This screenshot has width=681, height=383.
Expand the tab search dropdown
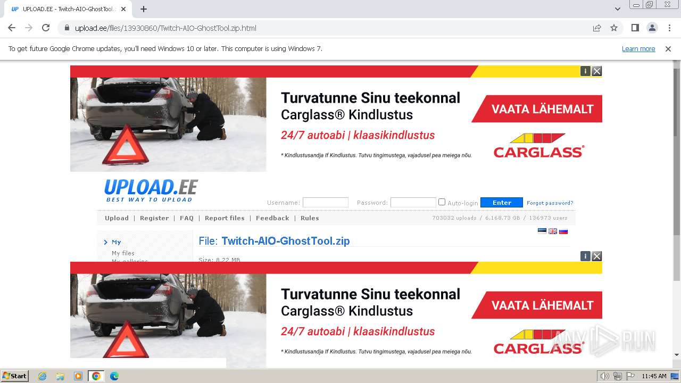[x=618, y=9]
